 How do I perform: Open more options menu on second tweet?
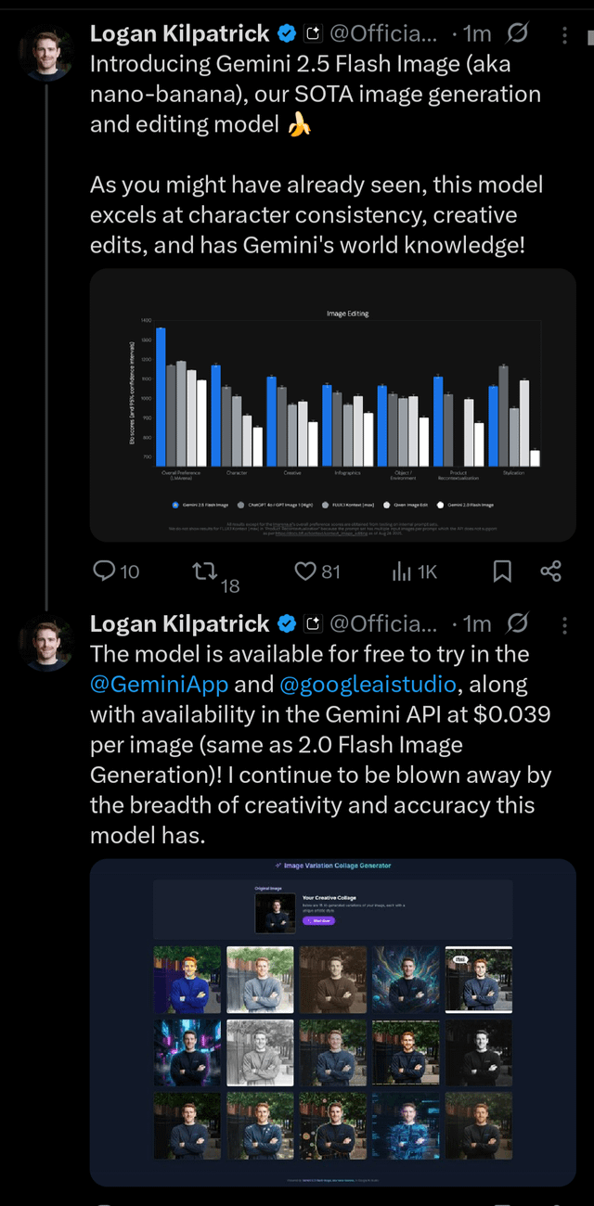tap(566, 623)
